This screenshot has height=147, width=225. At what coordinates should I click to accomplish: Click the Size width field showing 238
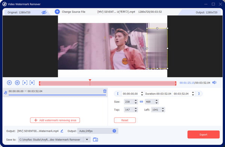[129, 102]
